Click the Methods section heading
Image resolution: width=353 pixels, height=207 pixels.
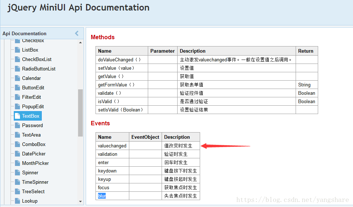(103, 37)
